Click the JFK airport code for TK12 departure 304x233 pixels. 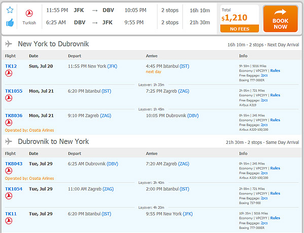pyautogui.click(x=112, y=66)
